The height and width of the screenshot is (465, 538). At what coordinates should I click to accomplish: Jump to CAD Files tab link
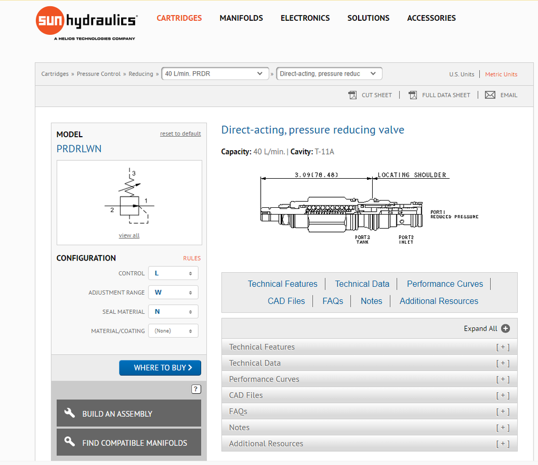click(286, 301)
